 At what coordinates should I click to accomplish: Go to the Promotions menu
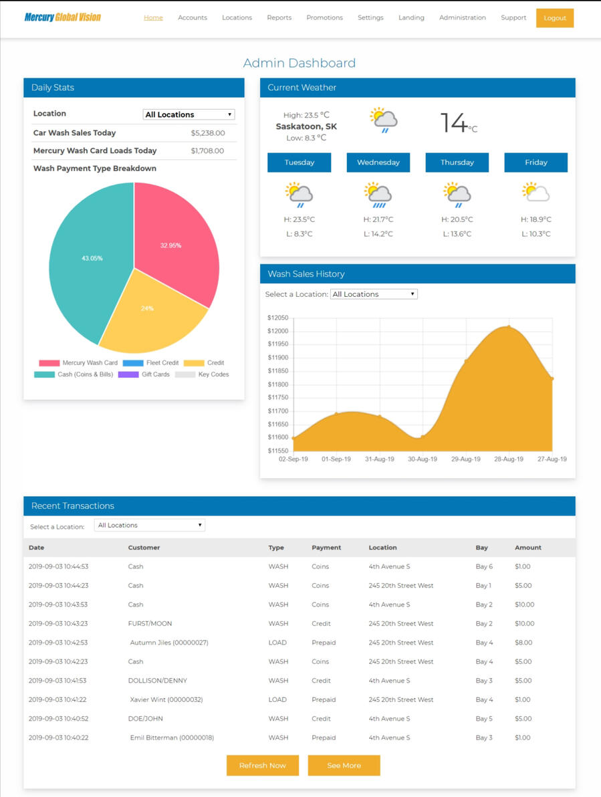pyautogui.click(x=324, y=18)
